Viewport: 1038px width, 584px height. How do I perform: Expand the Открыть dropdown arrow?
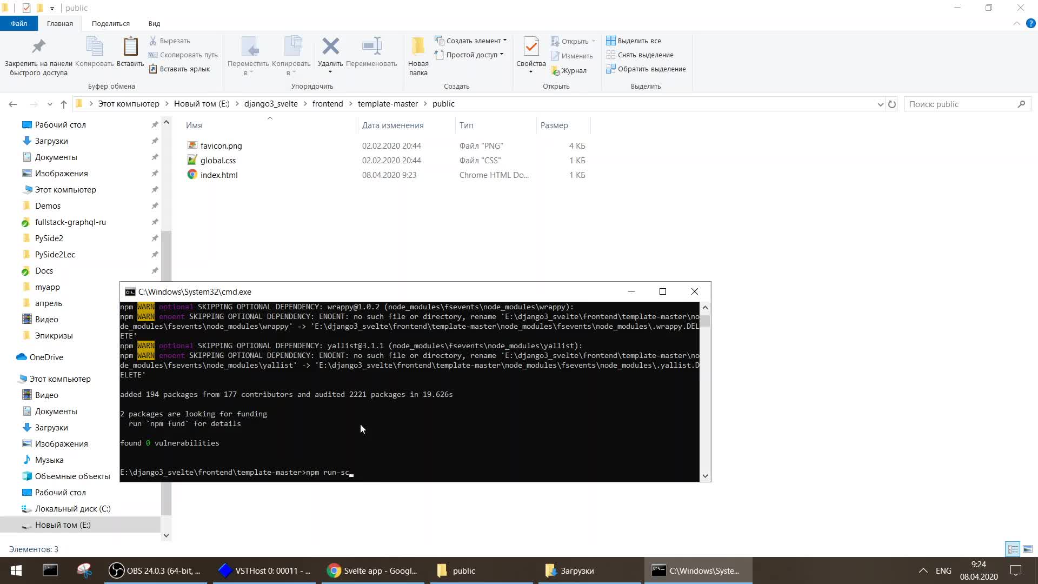(x=593, y=41)
